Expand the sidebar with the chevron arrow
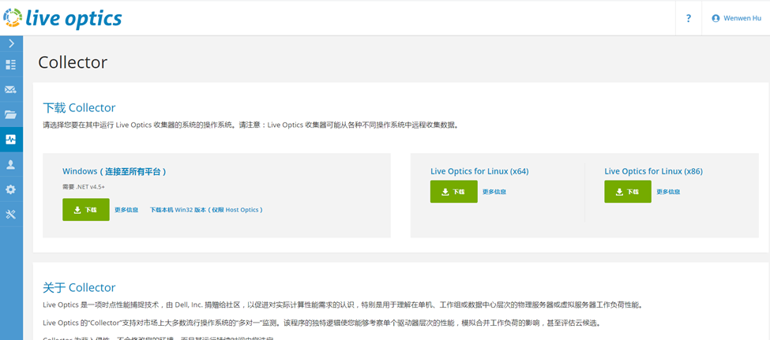 pyautogui.click(x=11, y=43)
